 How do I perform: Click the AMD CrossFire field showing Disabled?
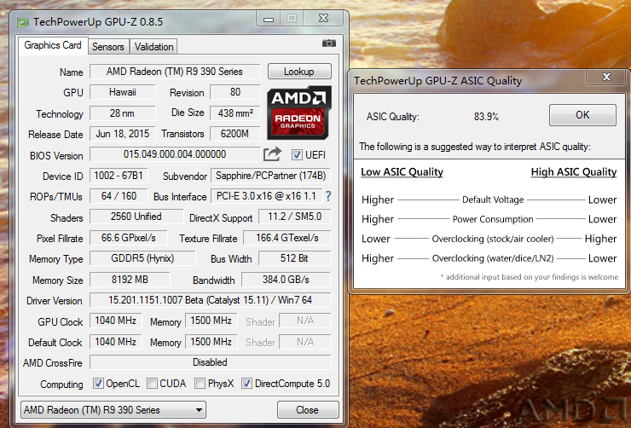[210, 362]
